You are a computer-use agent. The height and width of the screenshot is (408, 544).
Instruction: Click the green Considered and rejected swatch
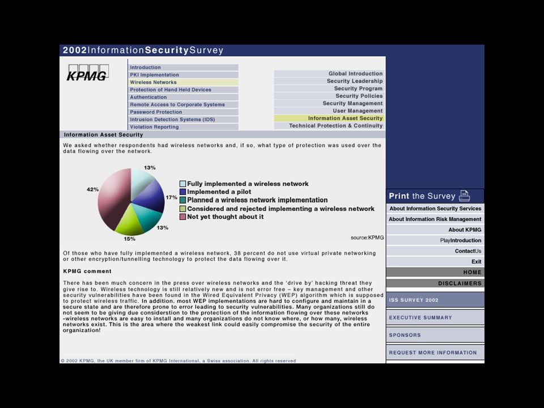click(183, 209)
